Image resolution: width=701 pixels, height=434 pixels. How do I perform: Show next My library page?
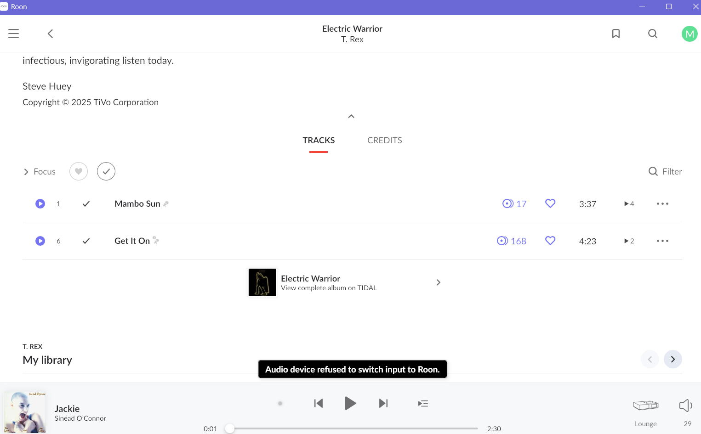pyautogui.click(x=673, y=359)
